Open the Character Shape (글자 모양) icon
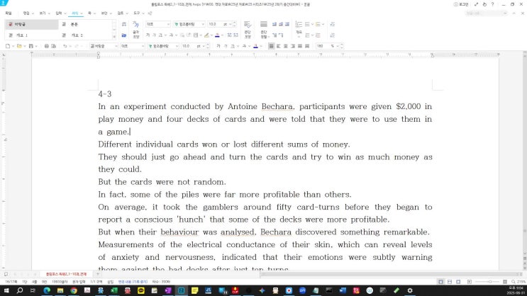Image resolution: width=527 pixels, height=296 pixels. pos(135,32)
